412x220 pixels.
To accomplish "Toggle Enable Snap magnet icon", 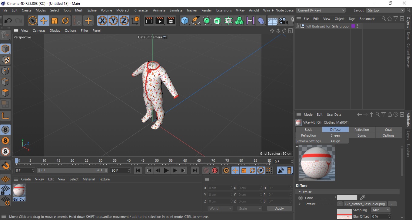I will pos(5,165).
